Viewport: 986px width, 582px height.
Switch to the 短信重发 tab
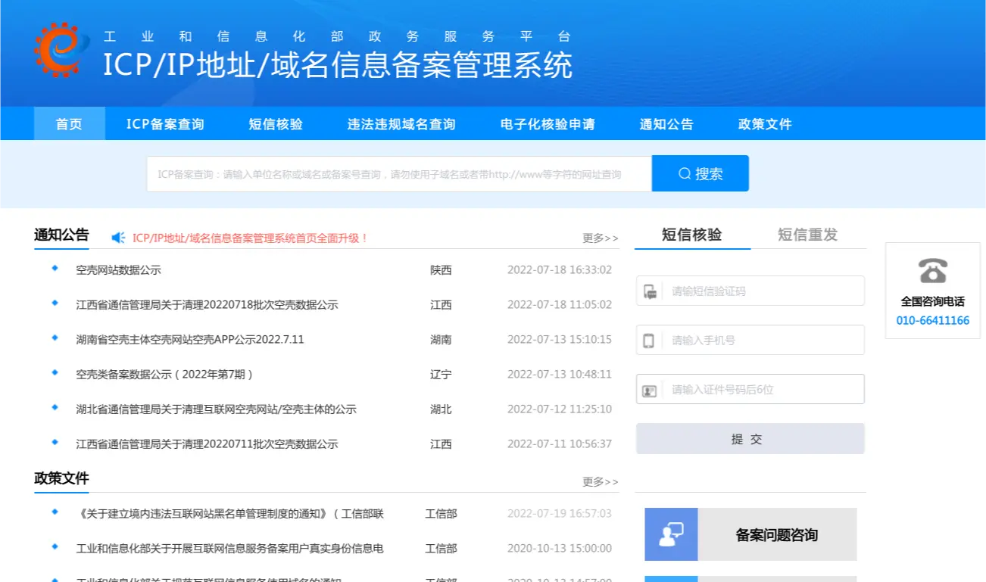click(x=807, y=235)
